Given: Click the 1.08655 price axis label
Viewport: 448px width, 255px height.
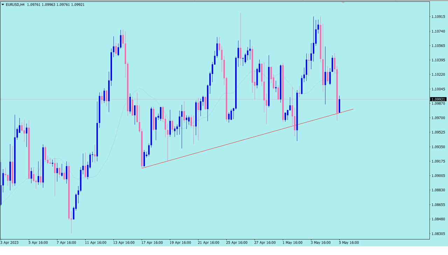Looking at the screenshot, I should (438, 205).
